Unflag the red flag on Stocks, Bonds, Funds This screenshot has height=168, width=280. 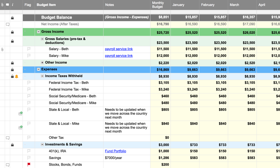pyautogui.click(x=29, y=164)
